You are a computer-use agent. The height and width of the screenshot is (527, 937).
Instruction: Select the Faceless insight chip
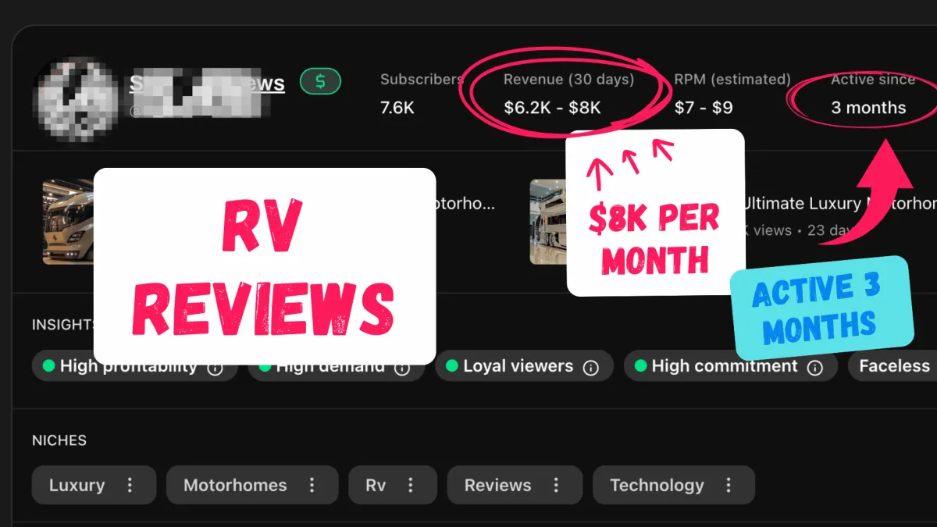[892, 366]
